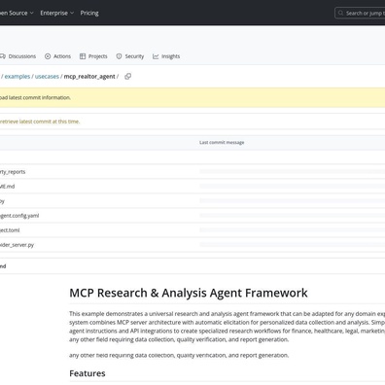Viewport: 385px width, 385px height.
Task: Switch to the Actions tab
Action: 57,56
